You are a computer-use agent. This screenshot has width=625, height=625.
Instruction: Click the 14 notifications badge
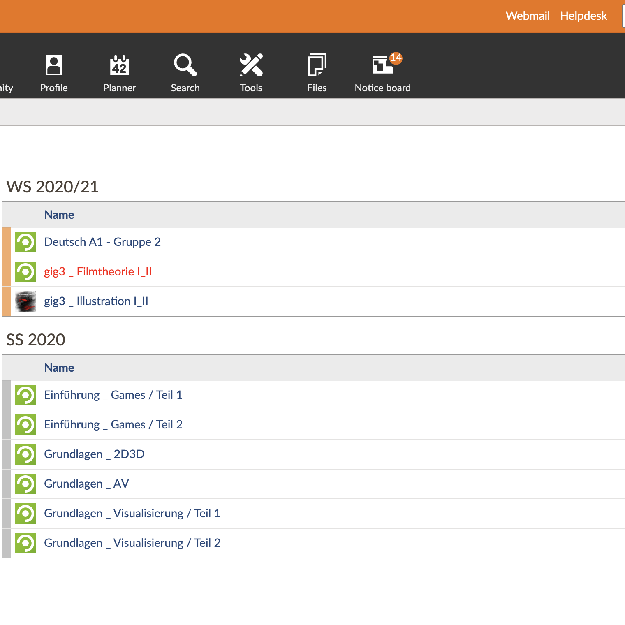[396, 58]
